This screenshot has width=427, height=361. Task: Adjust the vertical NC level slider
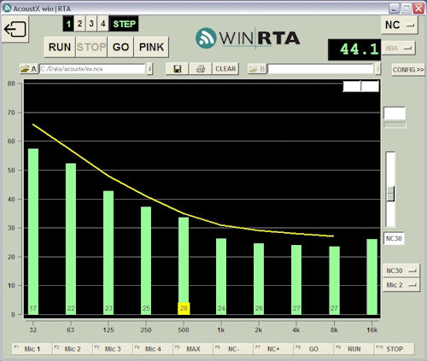391,194
